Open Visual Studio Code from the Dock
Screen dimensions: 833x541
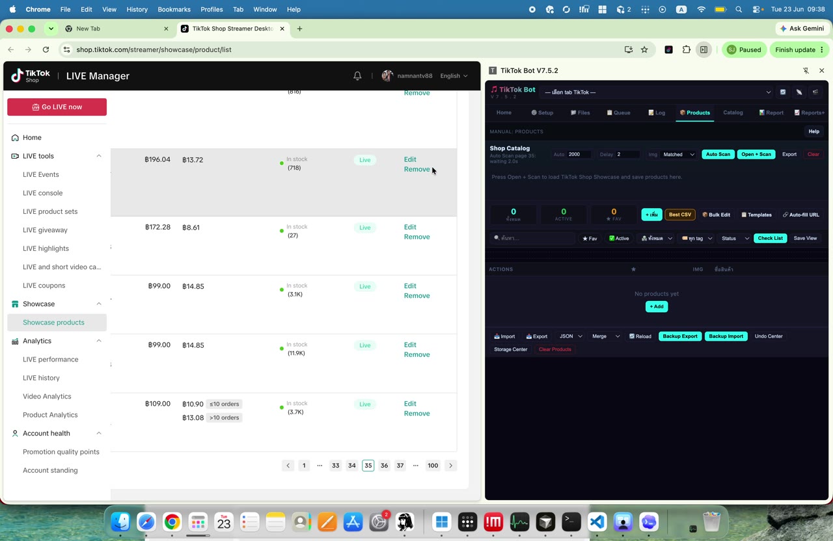[x=597, y=521]
